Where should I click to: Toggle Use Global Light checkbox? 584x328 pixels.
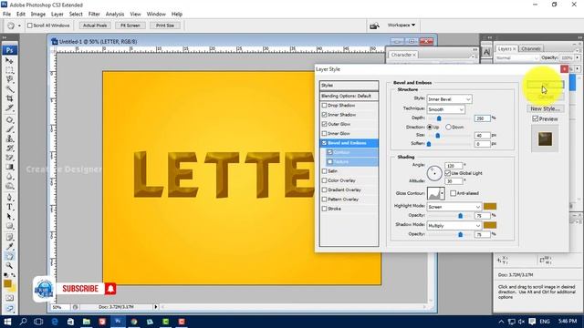448,173
